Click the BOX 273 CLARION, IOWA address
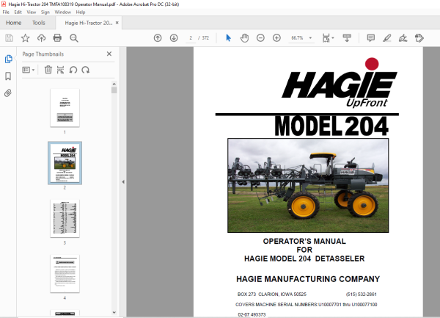Image resolution: width=440 pixels, height=318 pixels. 272,294
